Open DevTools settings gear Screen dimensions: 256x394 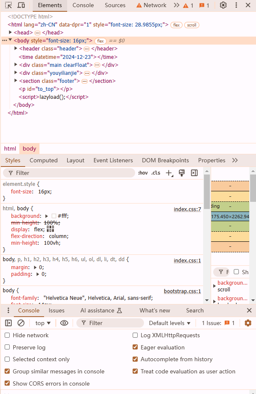point(223,5)
